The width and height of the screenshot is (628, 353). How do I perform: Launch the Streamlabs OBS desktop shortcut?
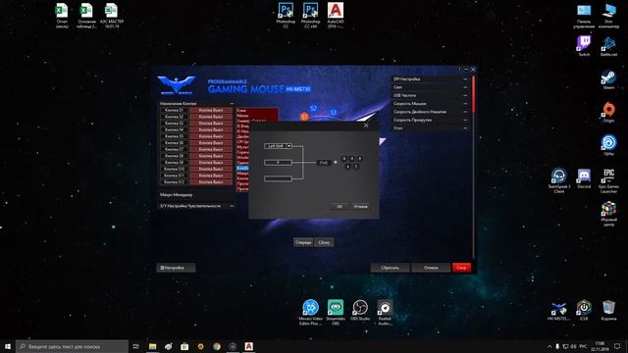pyautogui.click(x=336, y=312)
